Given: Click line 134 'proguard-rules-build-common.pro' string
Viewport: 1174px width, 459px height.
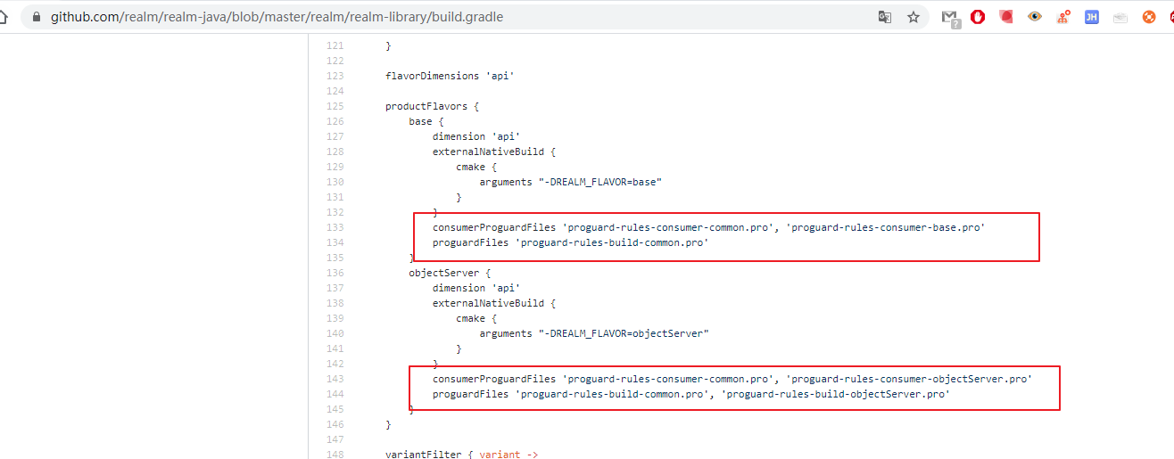Looking at the screenshot, I should (612, 242).
